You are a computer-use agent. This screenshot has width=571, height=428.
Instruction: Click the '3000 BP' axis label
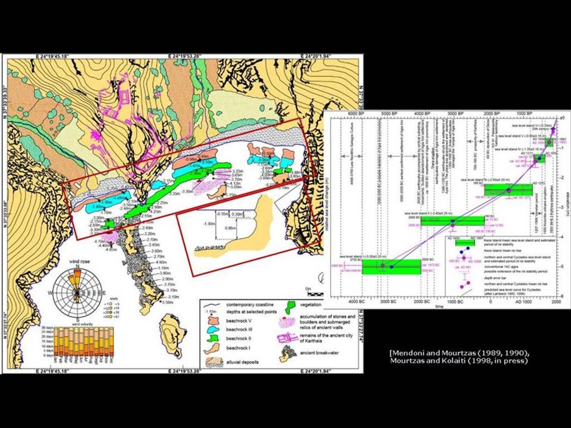(x=456, y=114)
